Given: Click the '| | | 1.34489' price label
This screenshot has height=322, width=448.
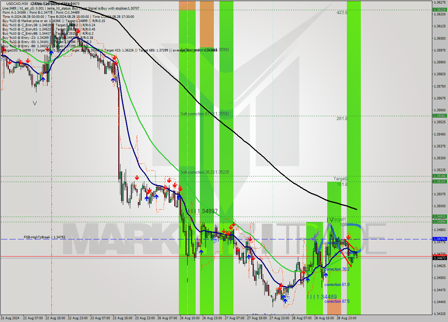Looking at the screenshot, I should pyautogui.click(x=322, y=297).
